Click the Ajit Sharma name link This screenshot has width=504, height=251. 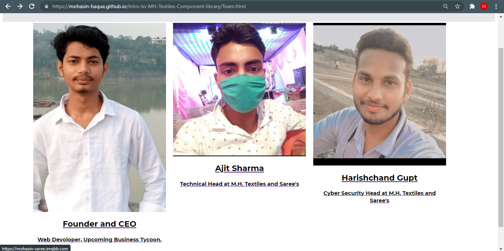[239, 168]
